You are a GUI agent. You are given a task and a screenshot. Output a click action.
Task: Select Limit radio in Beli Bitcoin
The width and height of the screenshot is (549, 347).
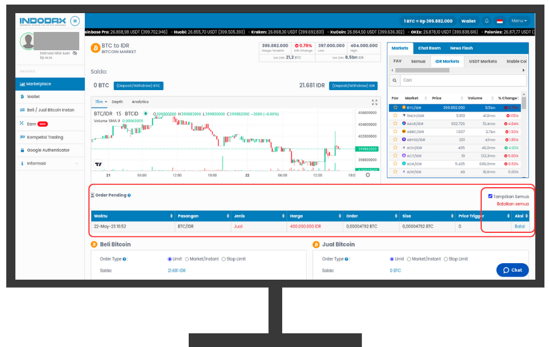170,259
